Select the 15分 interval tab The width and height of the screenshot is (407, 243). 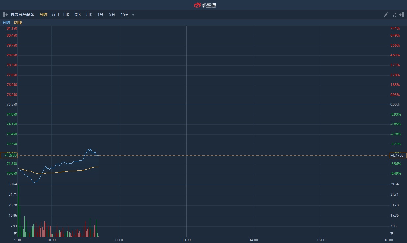point(125,15)
